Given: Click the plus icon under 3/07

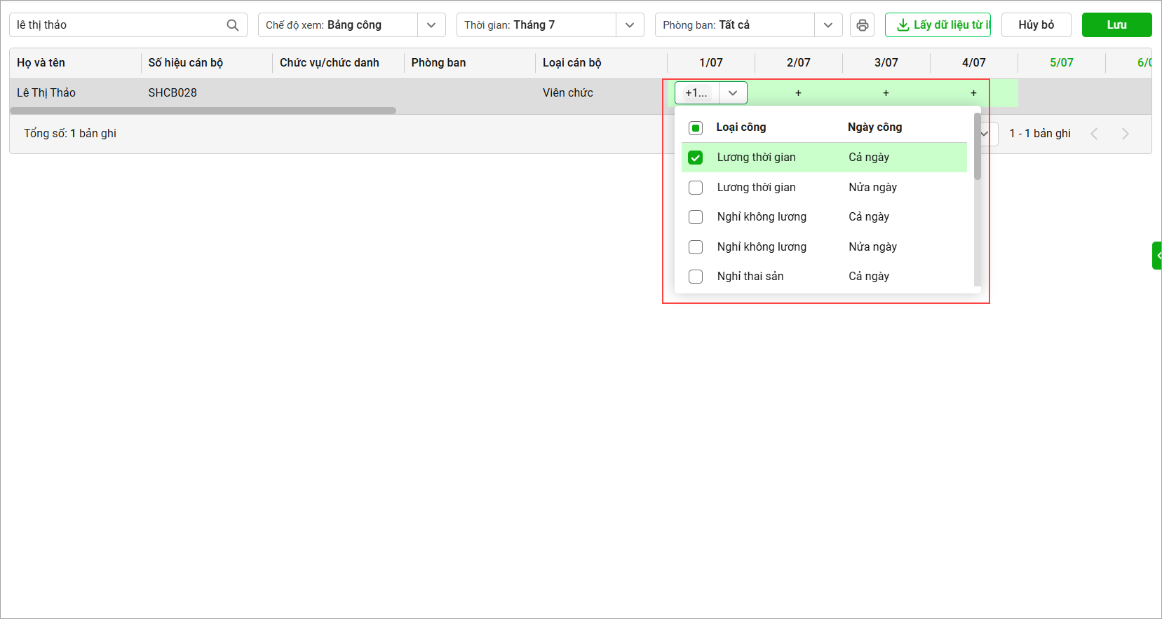Looking at the screenshot, I should pos(886,93).
